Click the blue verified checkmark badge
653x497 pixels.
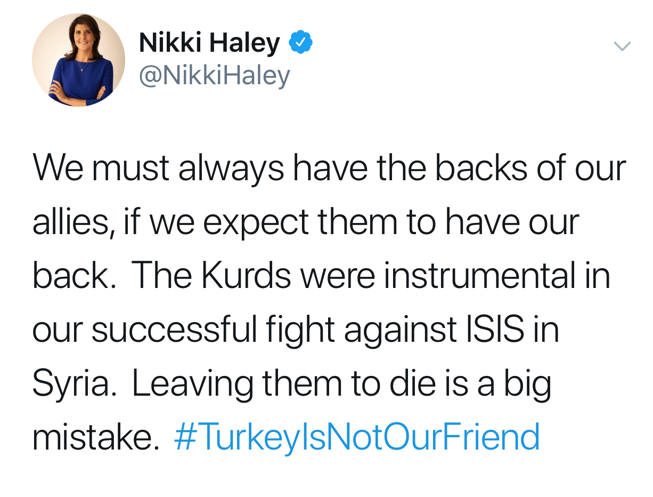[300, 43]
